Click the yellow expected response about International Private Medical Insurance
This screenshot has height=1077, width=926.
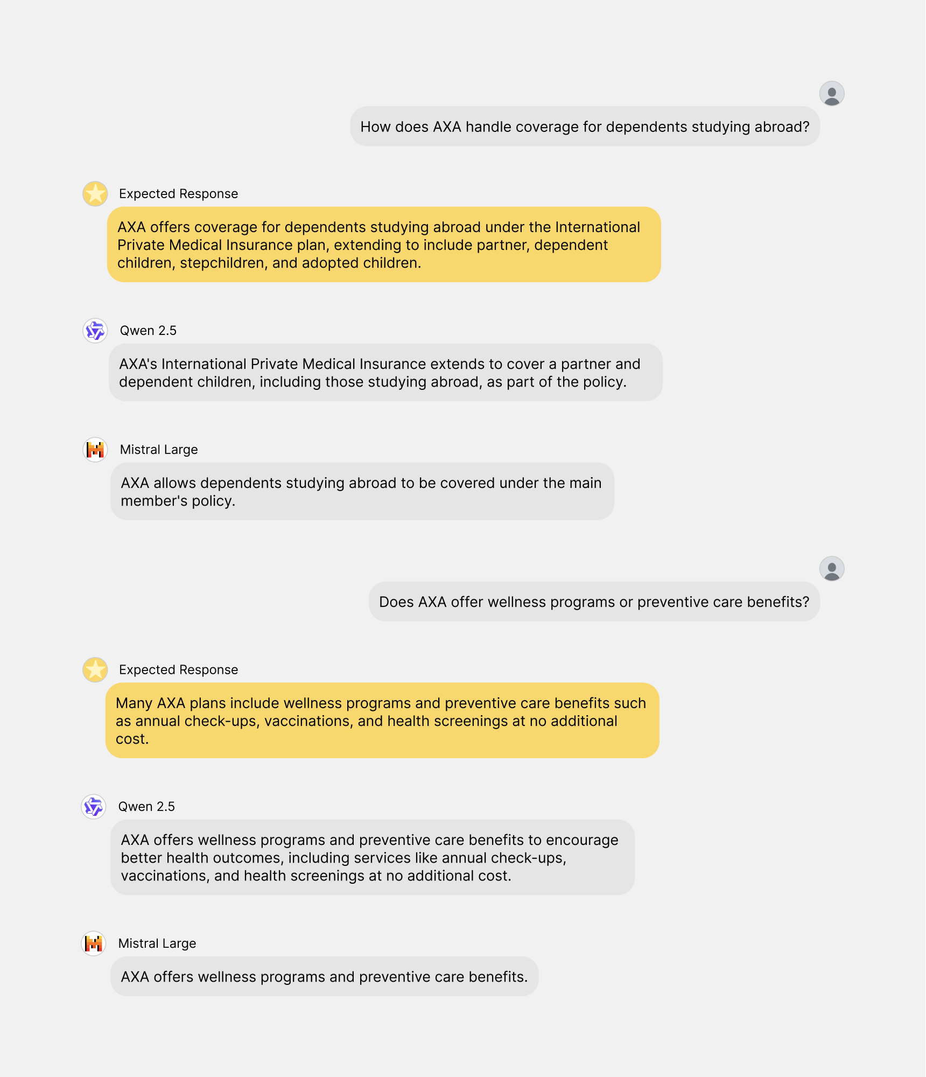click(x=384, y=244)
